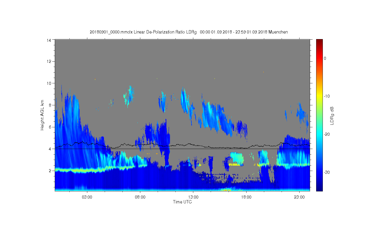Select the 13:00 time tick label
This screenshot has width=384, height=230.
click(x=193, y=197)
